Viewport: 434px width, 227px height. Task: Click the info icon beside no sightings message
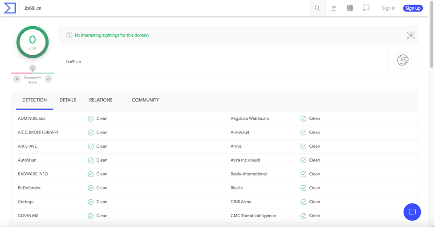[x=69, y=35]
